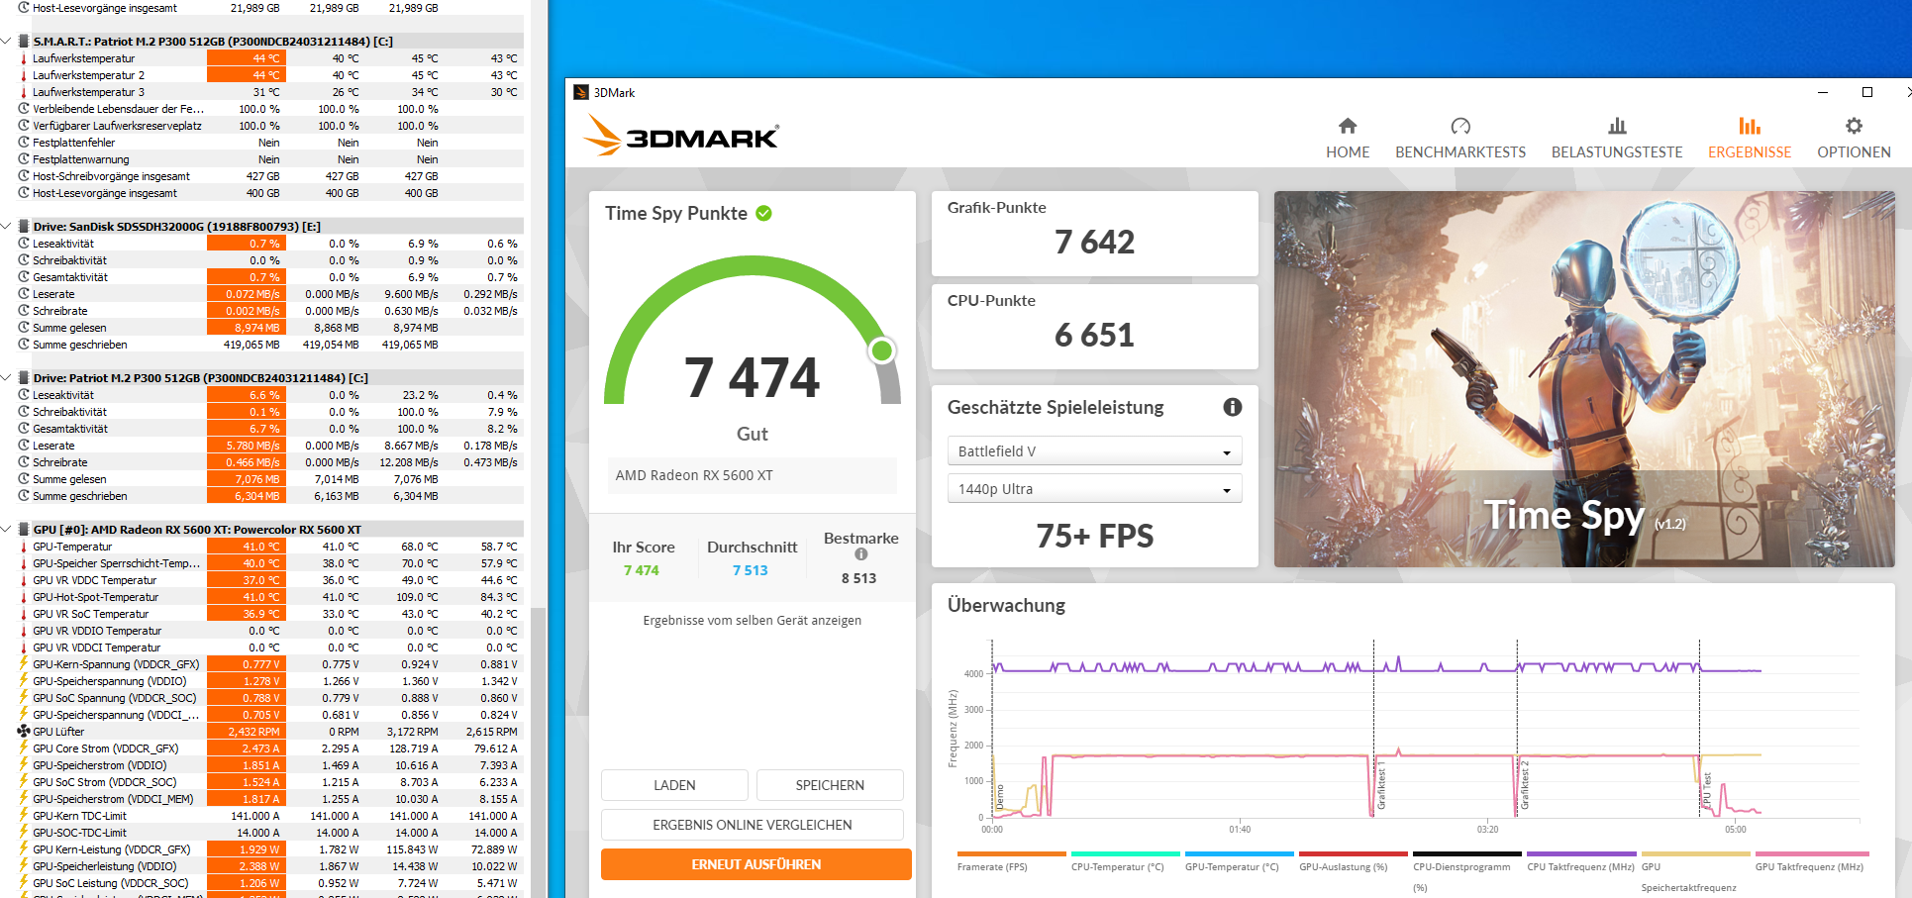Viewport: 1912px width, 898px height.
Task: Toggle the GPU Speichertaktfrequenz legend swatch
Action: 1695,853
